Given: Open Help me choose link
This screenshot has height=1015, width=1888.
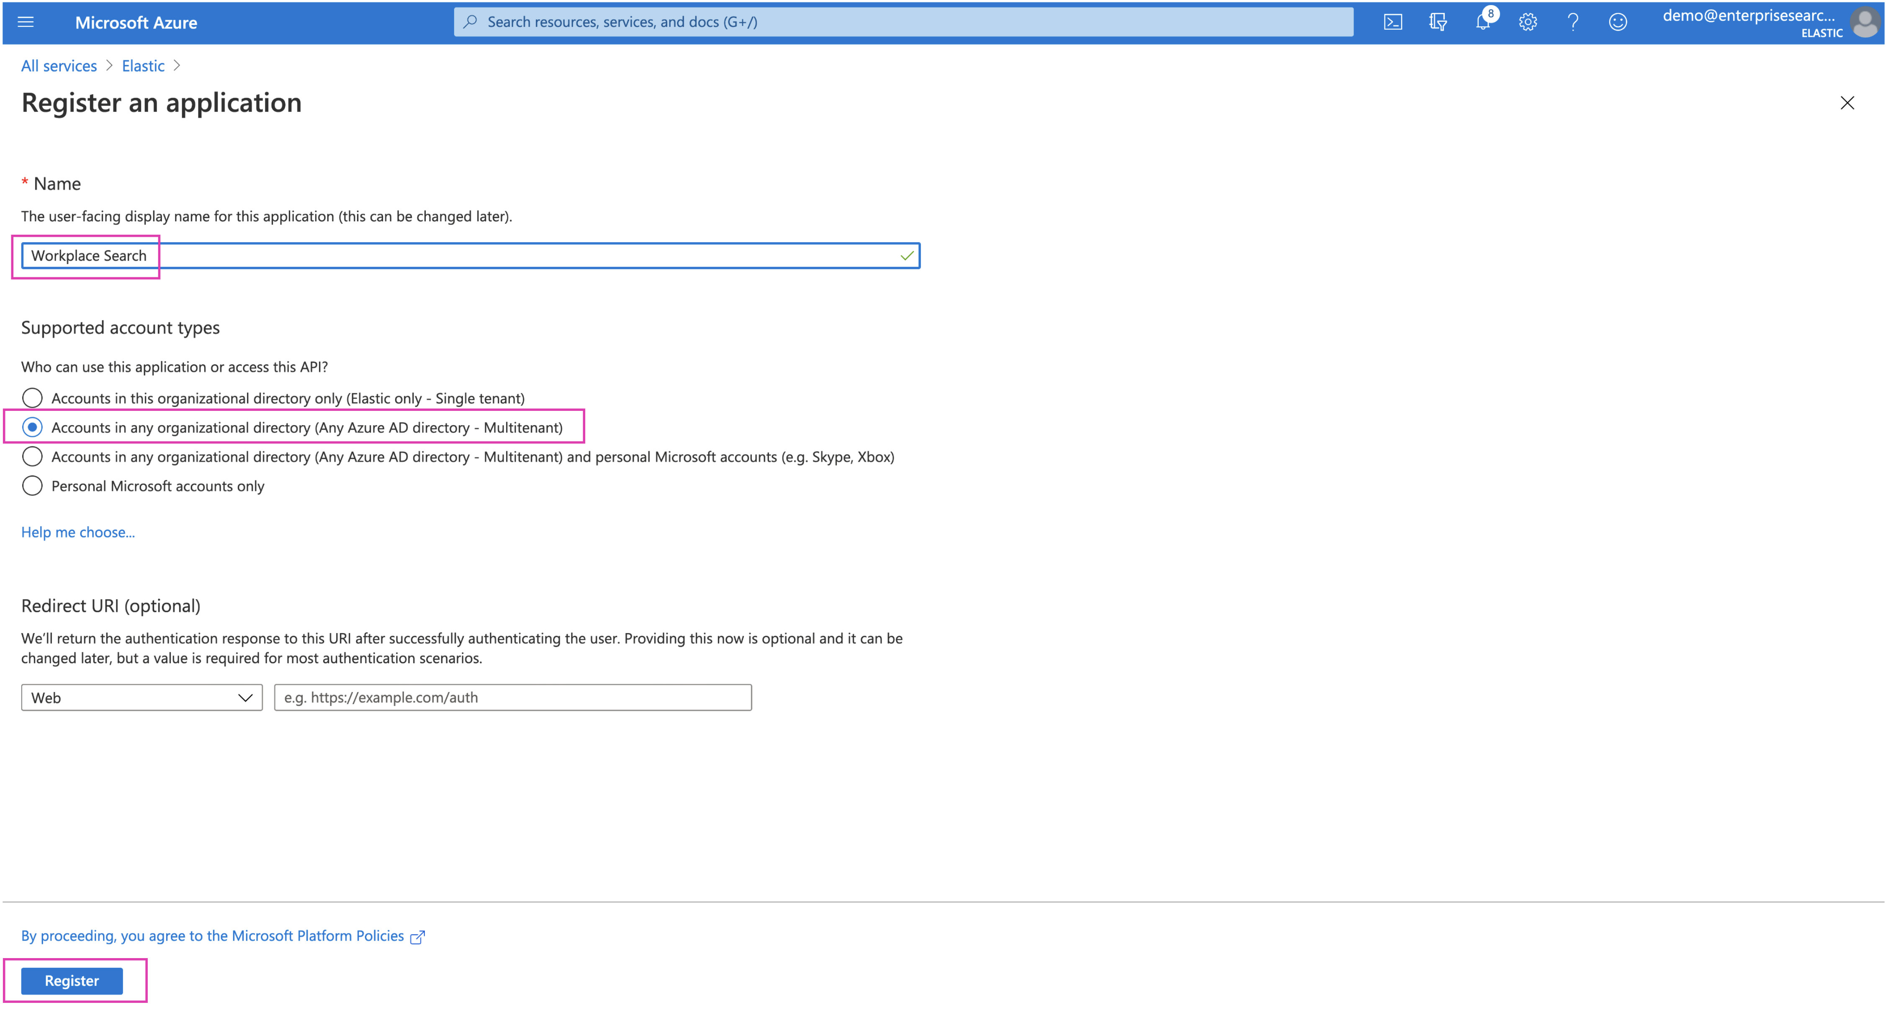Looking at the screenshot, I should (x=78, y=533).
